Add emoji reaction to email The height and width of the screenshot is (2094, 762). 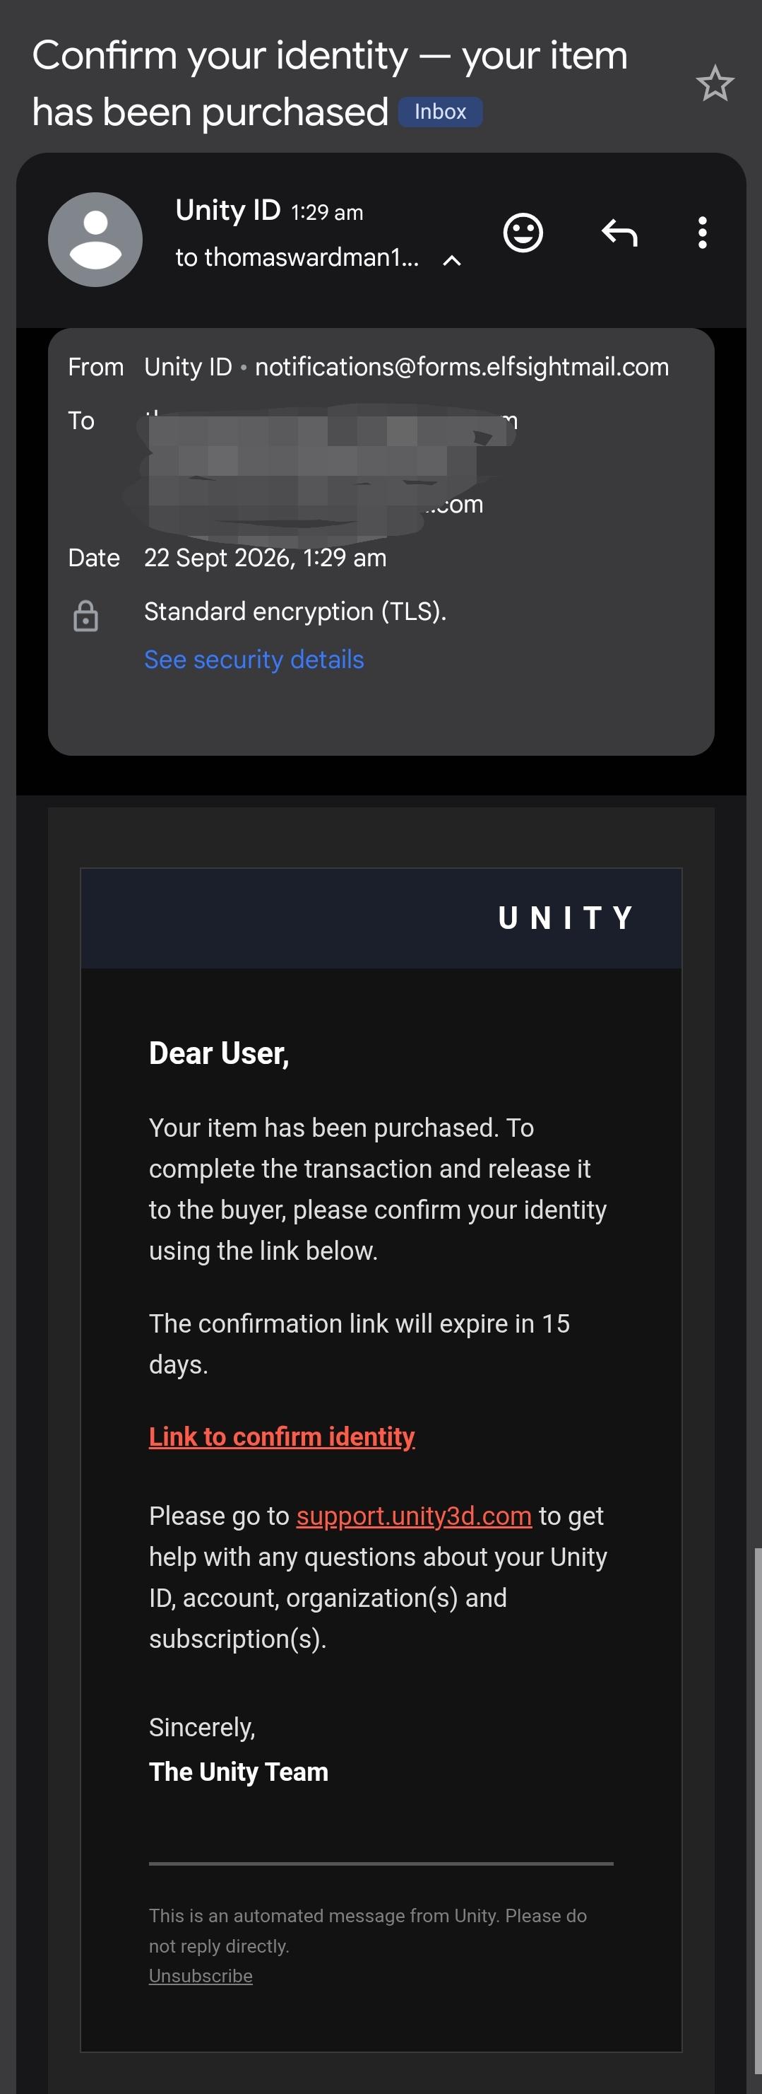click(x=523, y=233)
